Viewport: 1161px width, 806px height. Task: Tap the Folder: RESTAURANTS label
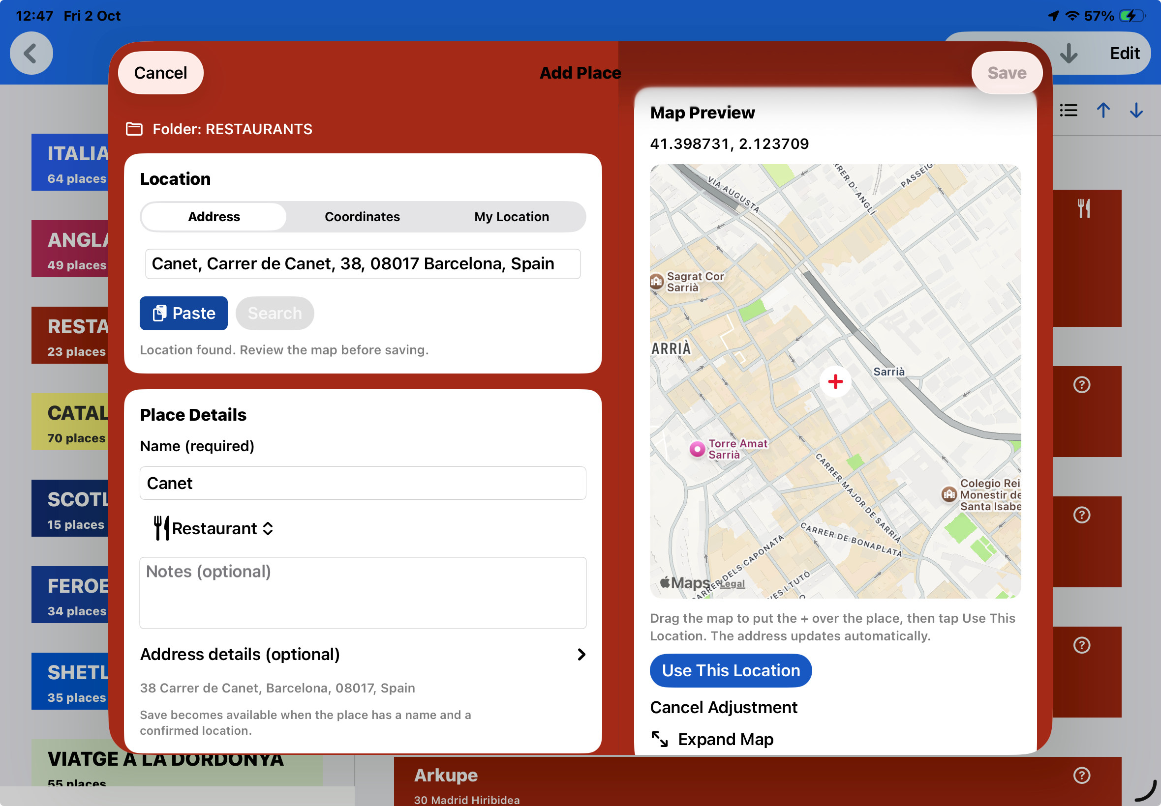[232, 129]
